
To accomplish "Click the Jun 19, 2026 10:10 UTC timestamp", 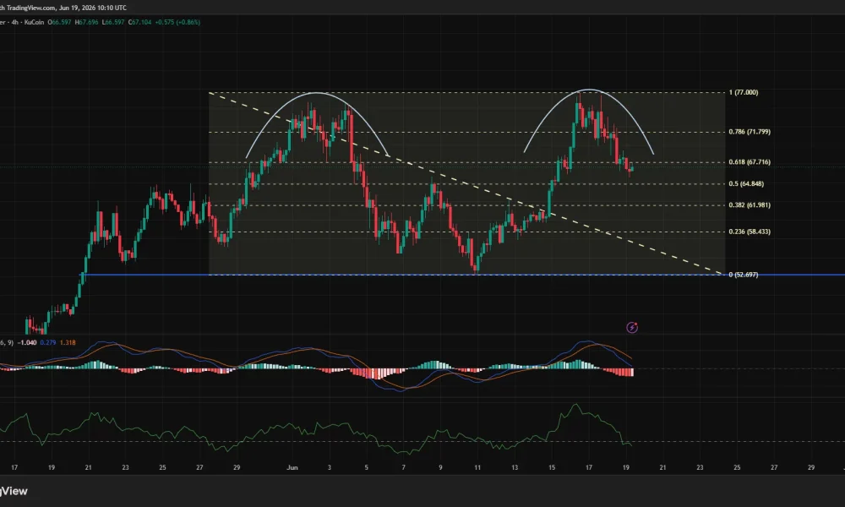I will [93, 8].
